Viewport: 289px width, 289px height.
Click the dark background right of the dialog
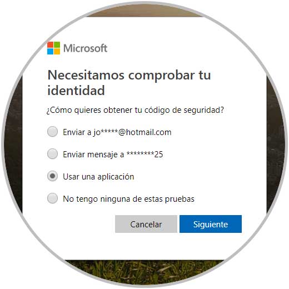[275, 144]
